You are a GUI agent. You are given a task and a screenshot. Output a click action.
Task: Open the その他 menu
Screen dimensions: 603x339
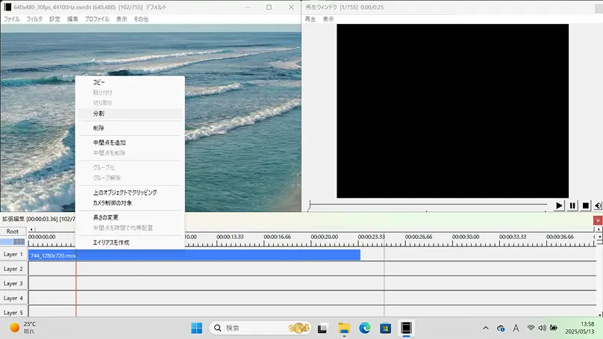pyautogui.click(x=141, y=19)
